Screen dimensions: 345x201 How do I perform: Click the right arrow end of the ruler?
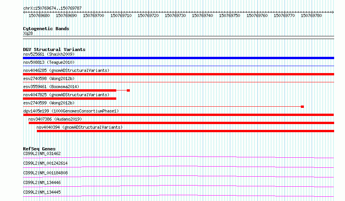pos(333,12)
